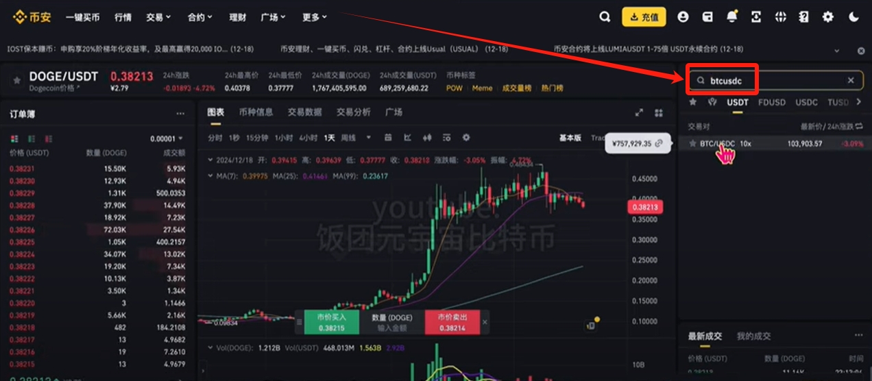872x381 pixels.
Task: Switch to the 币种信息 tab
Action: 256,112
